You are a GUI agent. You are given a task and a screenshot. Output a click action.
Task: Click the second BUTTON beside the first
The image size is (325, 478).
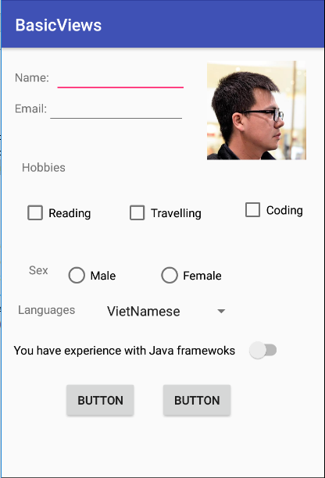coord(197,400)
